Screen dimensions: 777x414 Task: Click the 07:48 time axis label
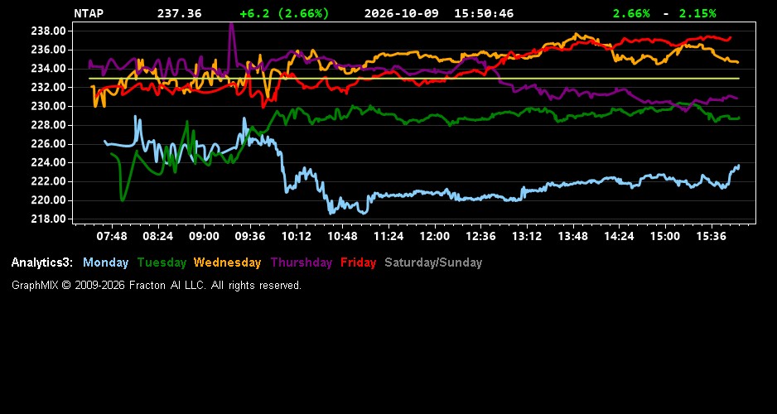[112, 236]
